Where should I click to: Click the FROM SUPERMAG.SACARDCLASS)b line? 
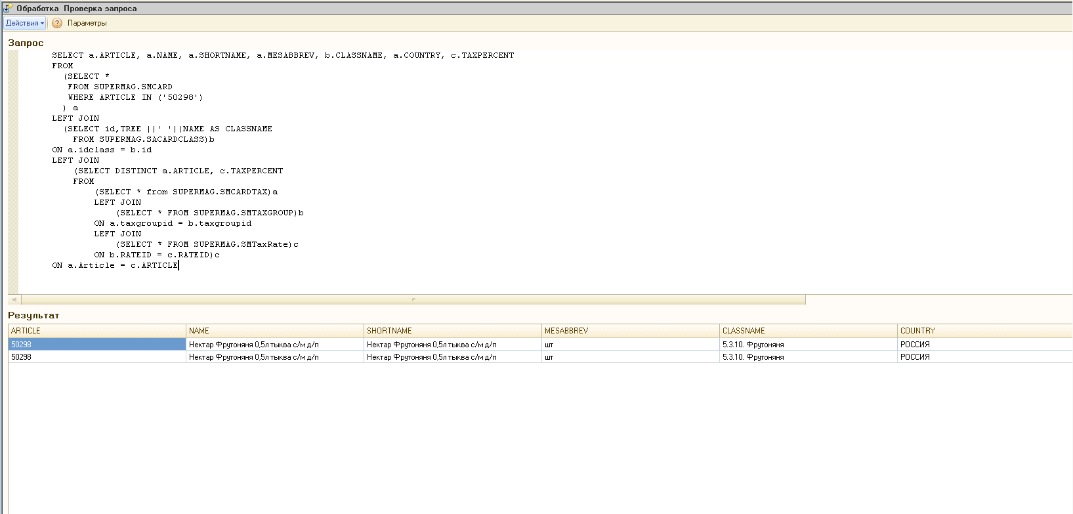click(144, 139)
